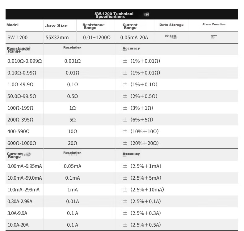244x231 pixels.
Task: Click the 0.010Ω-0.099Ω range cell
Action: (25, 61)
